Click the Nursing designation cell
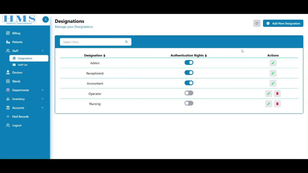The width and height of the screenshot is (308, 173). coord(95,104)
